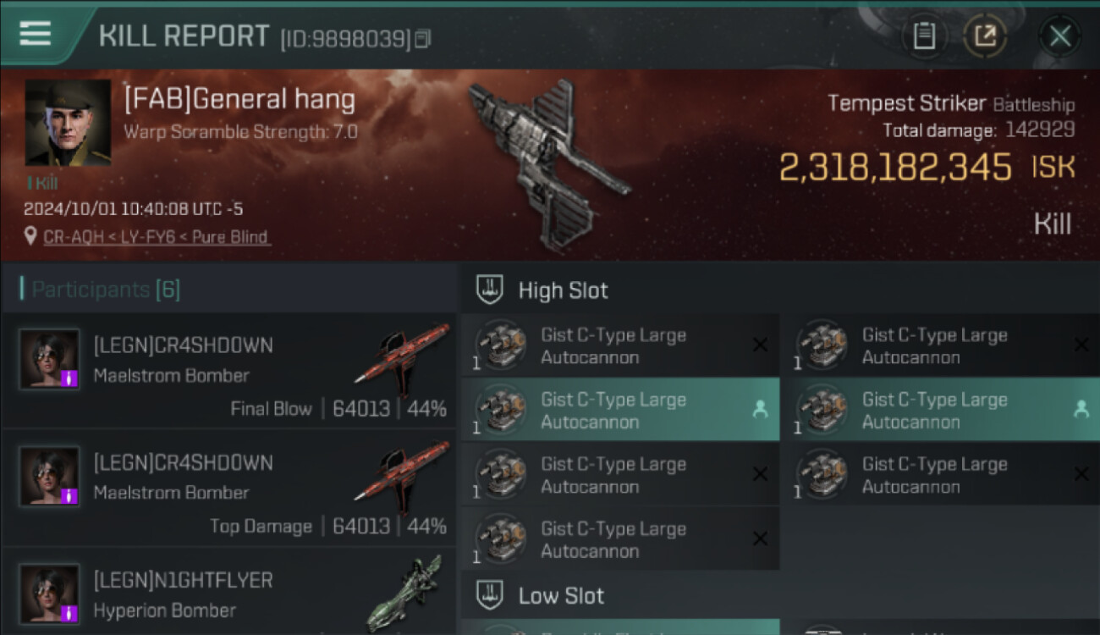Click the Low Slot section icon
This screenshot has height=635, width=1100.
point(490,594)
